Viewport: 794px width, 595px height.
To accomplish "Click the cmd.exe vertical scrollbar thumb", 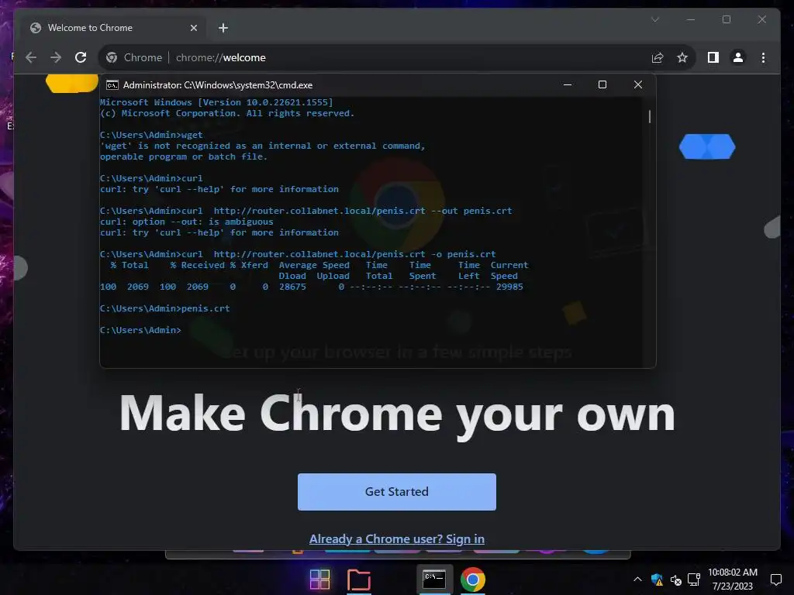I will click(650, 116).
